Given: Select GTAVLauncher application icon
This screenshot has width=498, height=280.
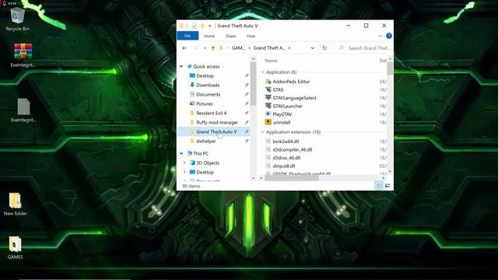Looking at the screenshot, I should [x=268, y=106].
